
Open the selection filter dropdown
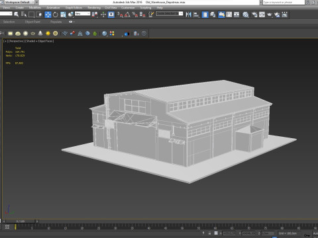pos(6,14)
